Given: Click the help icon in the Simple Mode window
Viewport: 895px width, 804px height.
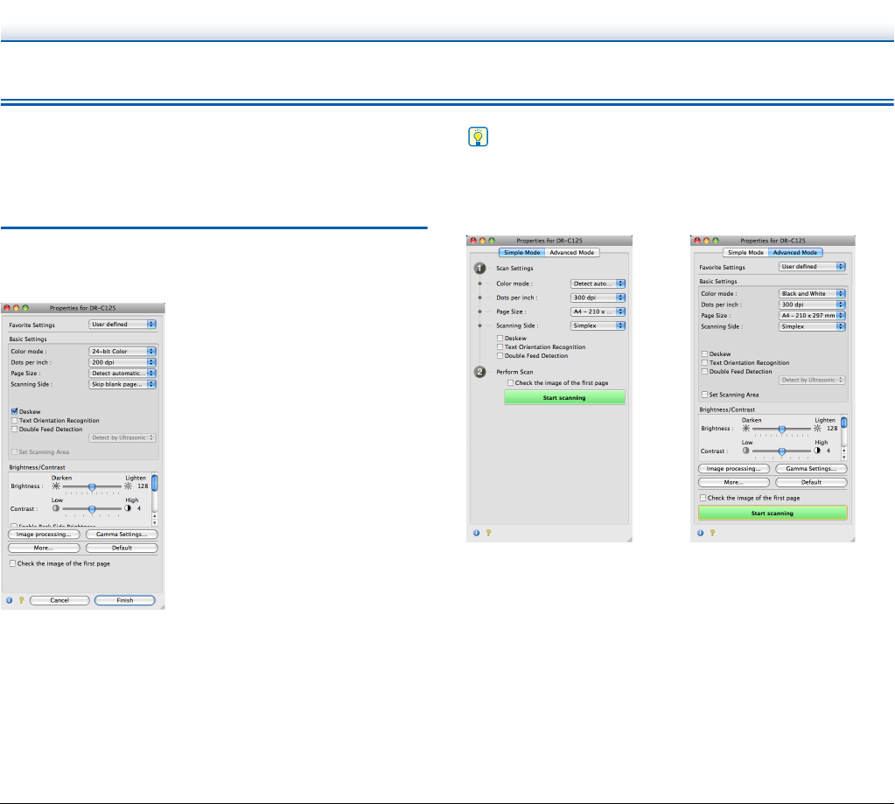Looking at the screenshot, I should click(488, 533).
